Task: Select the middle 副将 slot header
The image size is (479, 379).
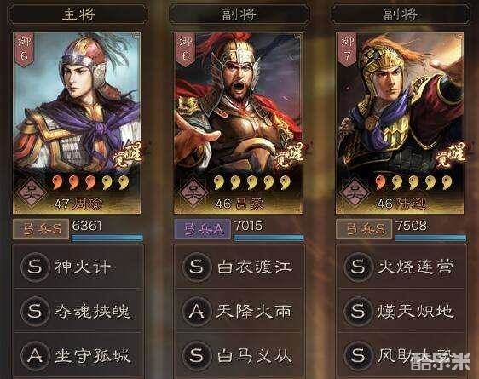Action: (239, 14)
